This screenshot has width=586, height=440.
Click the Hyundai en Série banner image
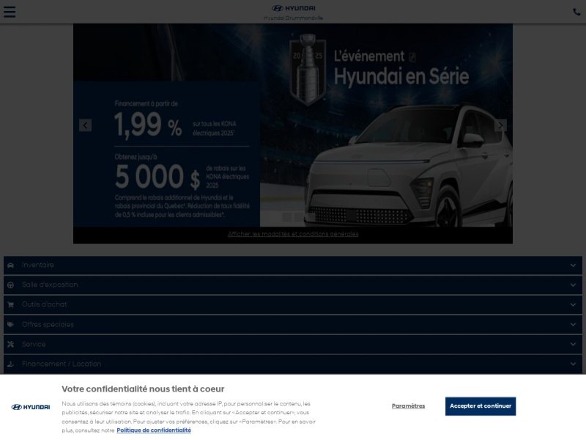tap(293, 125)
